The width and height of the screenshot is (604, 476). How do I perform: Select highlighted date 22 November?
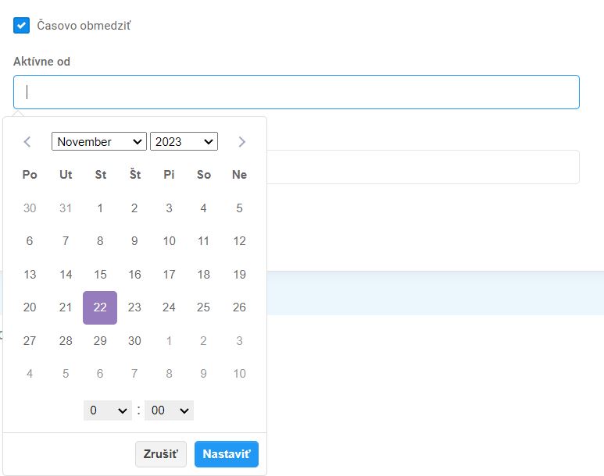click(100, 307)
